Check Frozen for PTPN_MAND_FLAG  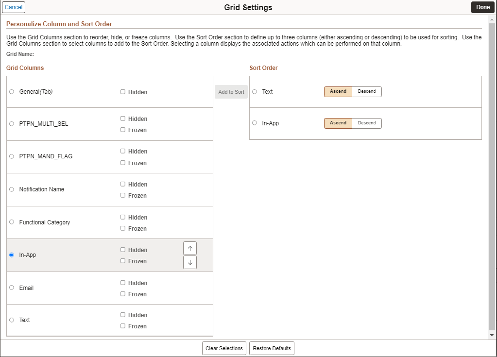tap(122, 163)
